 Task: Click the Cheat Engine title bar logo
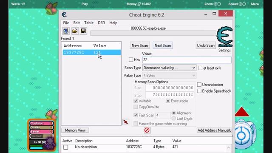(64, 14)
